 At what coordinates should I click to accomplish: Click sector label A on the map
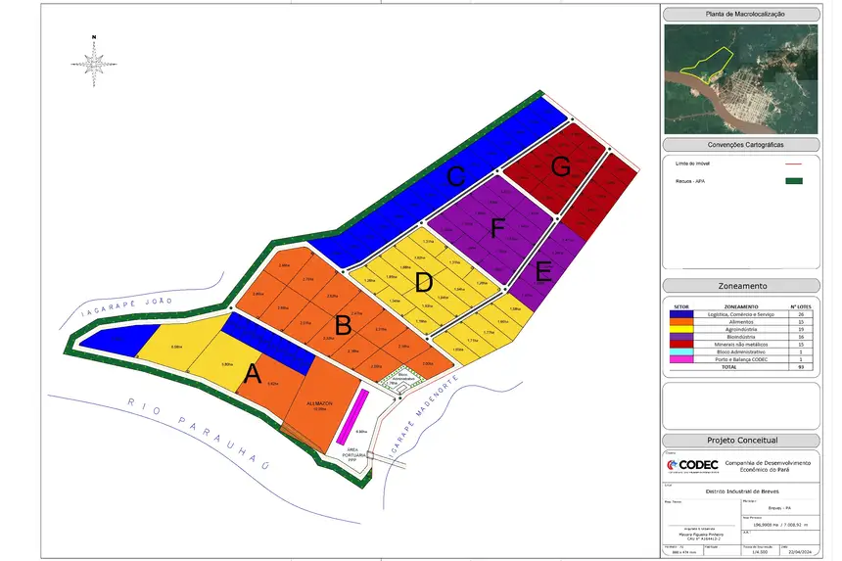252,372
